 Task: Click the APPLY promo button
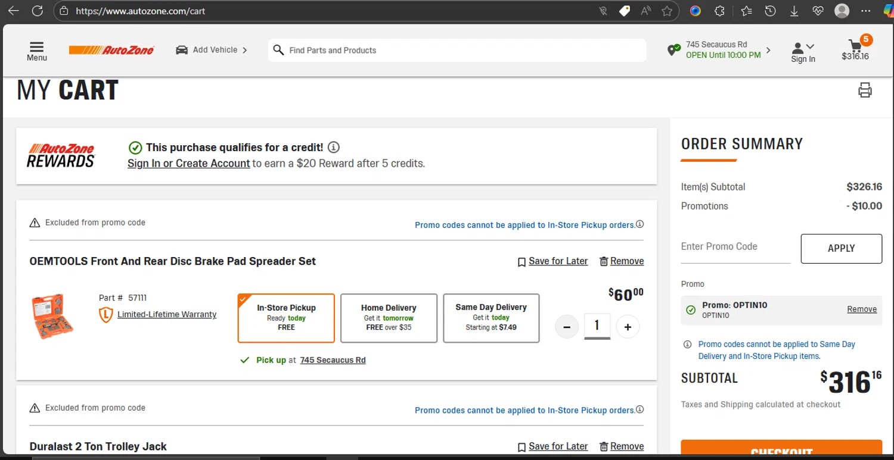842,248
